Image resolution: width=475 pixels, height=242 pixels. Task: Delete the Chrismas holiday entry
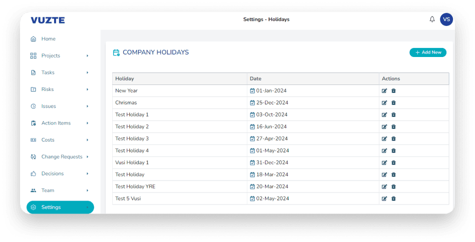tap(393, 103)
